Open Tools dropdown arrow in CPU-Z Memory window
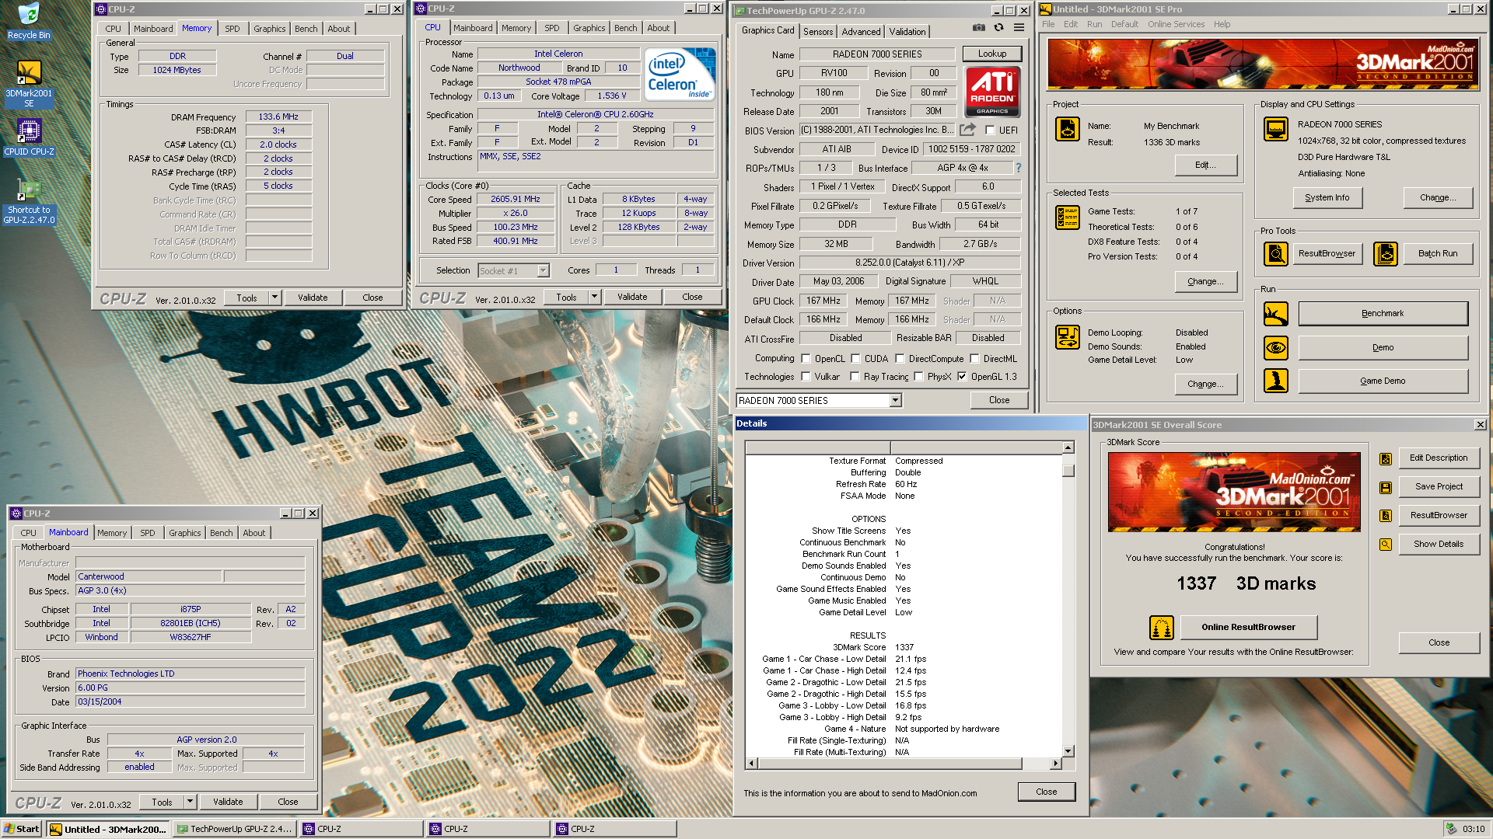 tap(274, 298)
